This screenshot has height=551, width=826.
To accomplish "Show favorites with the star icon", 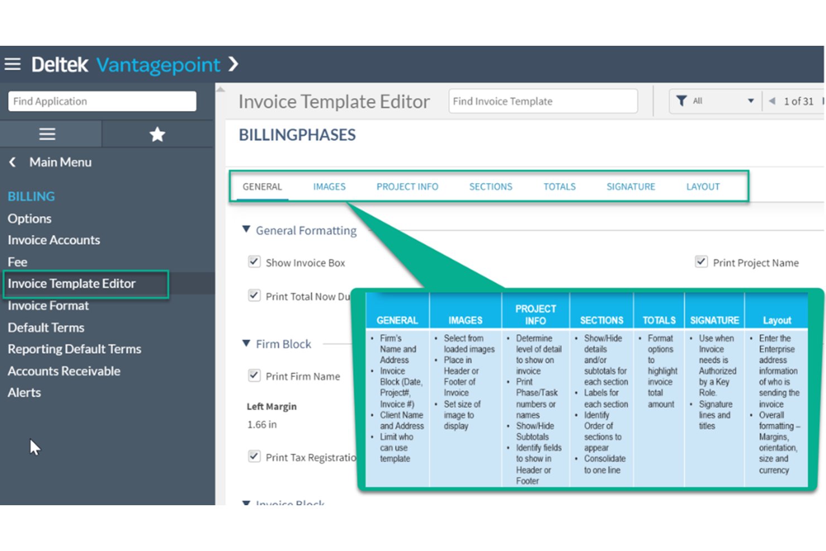I will point(157,134).
